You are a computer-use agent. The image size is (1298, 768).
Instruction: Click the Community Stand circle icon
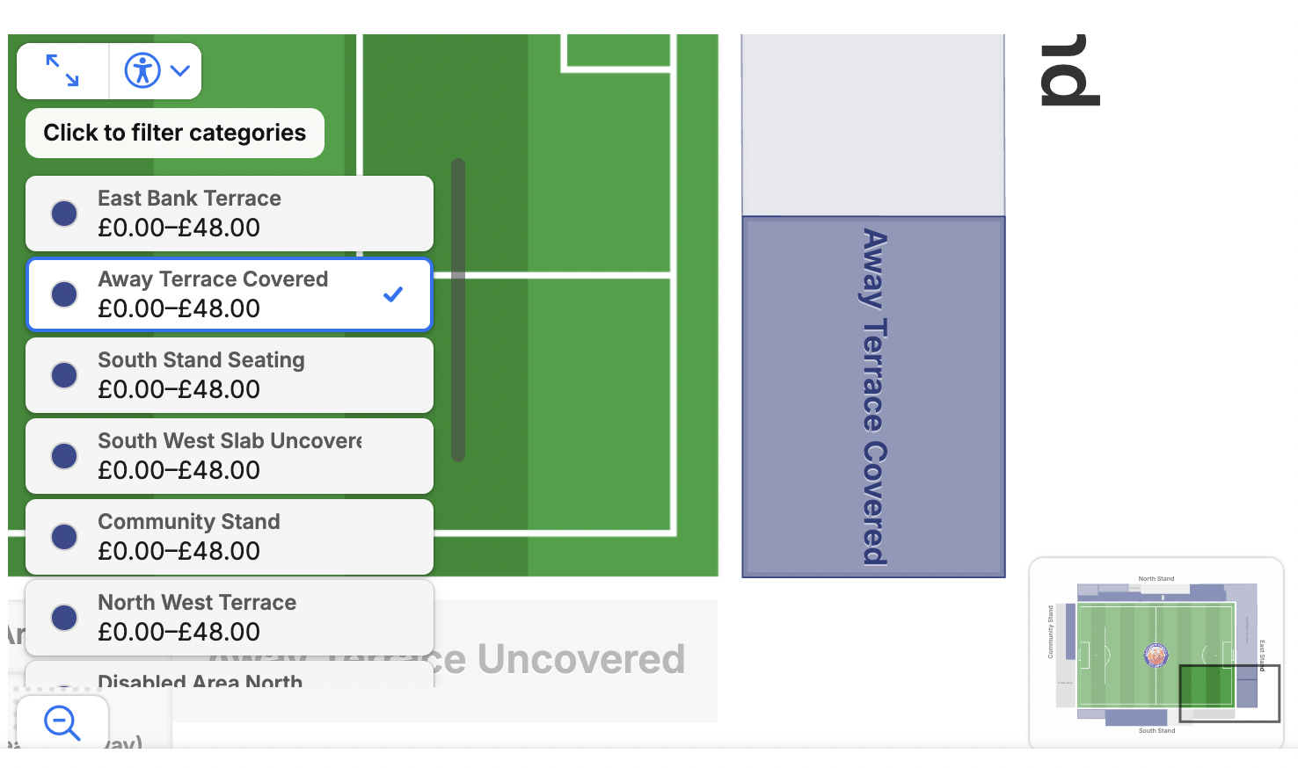click(64, 537)
